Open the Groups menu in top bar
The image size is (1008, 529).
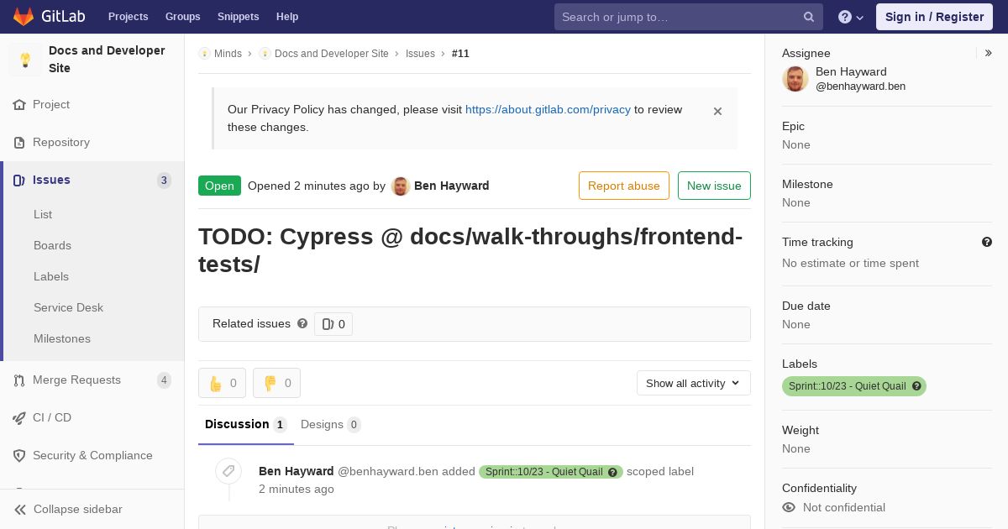pos(183,17)
